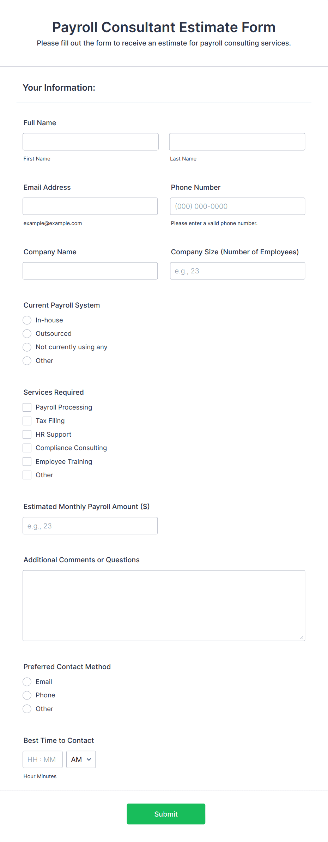
Task: Check the Employee Training service
Action: 27,461
